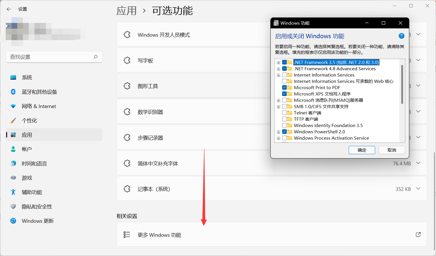Click the Settings page vertical scrollbar
Screen dimensions: 436x256
434,201
